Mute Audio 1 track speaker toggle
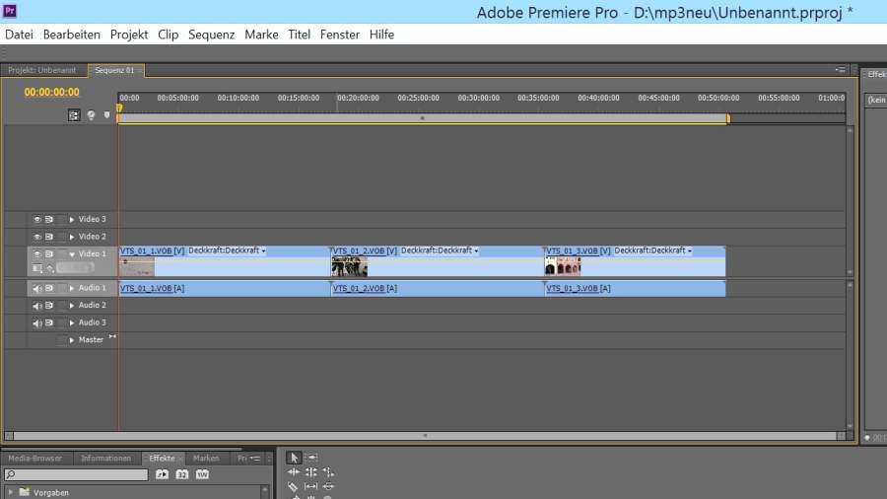Image resolution: width=887 pixels, height=499 pixels. [37, 289]
